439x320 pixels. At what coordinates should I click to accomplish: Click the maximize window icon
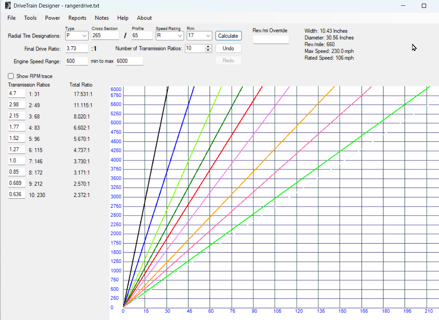[424, 6]
